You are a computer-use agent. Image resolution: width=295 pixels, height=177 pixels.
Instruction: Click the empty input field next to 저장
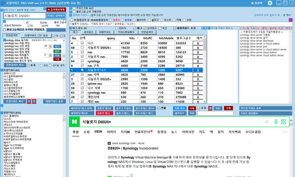215,113
